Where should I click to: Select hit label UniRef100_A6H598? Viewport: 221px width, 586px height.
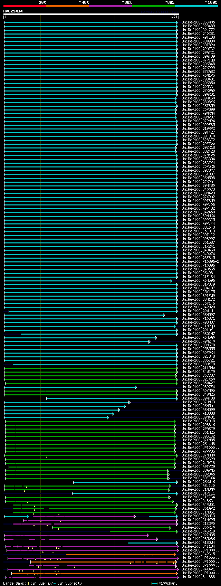coord(198,178)
